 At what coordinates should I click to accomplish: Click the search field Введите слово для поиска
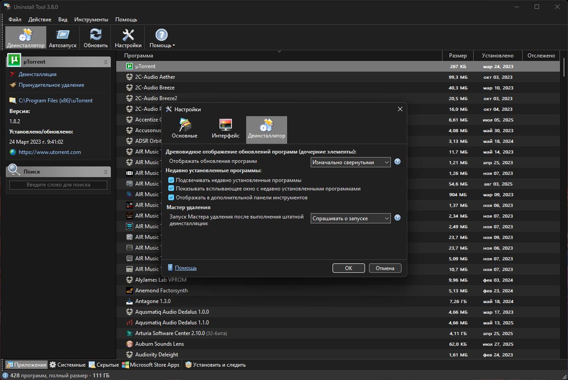click(x=58, y=185)
